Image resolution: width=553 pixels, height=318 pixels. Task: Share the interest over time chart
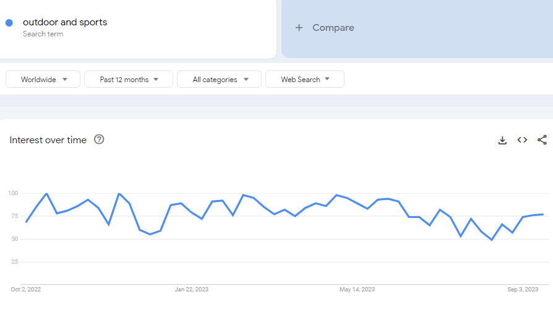pyautogui.click(x=542, y=140)
